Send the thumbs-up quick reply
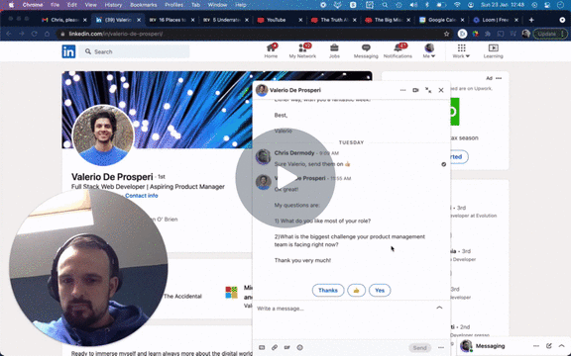The height and width of the screenshot is (356, 571). [356, 291]
